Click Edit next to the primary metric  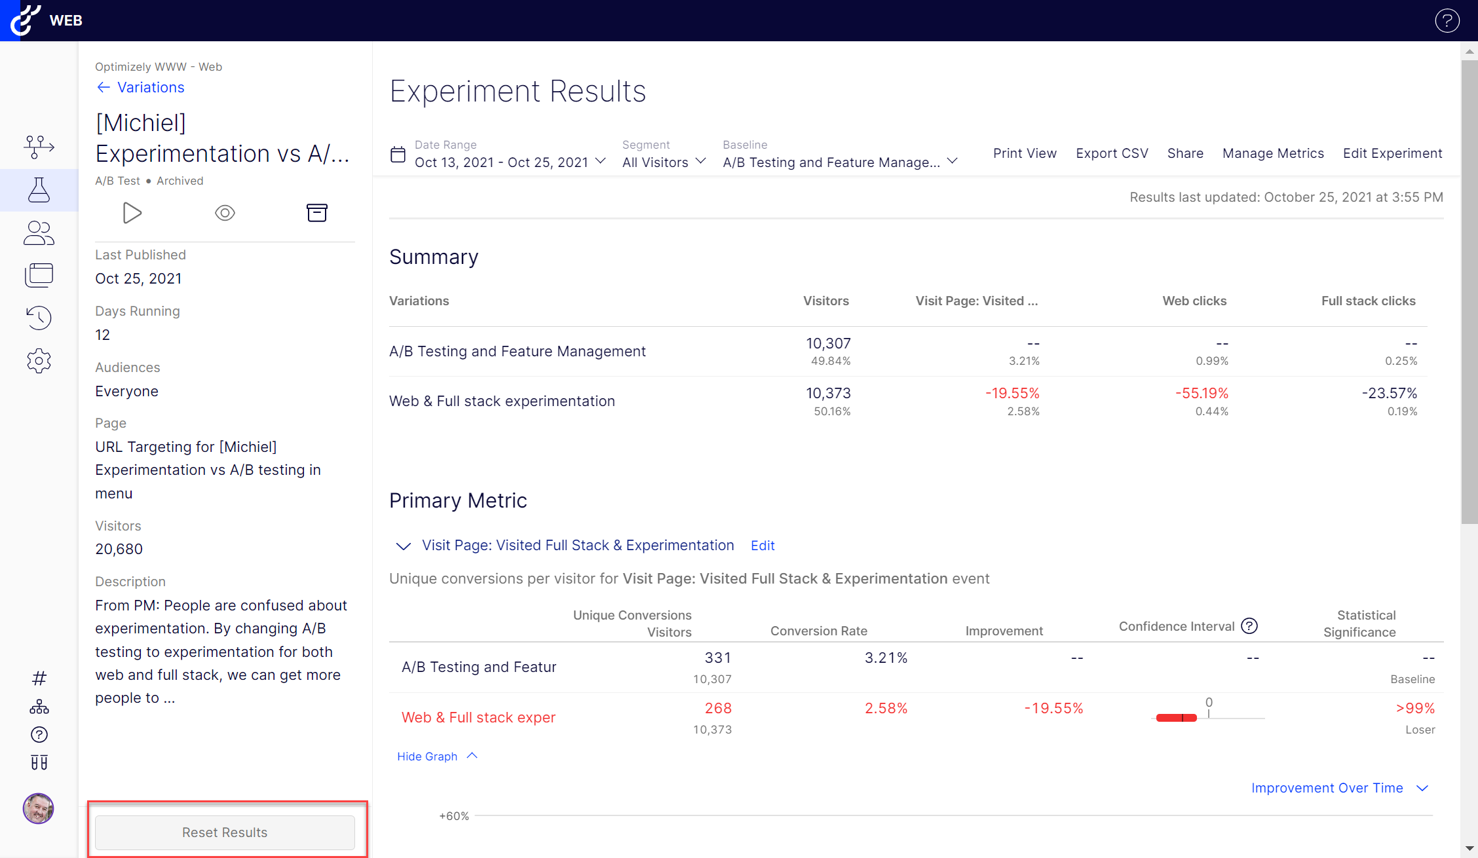pos(763,546)
